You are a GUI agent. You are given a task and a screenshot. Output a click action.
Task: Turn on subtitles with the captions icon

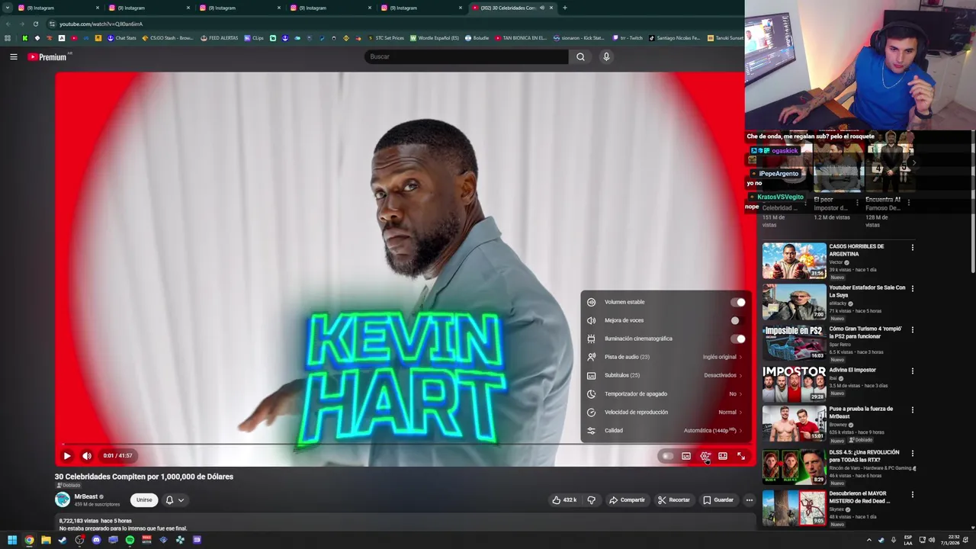(x=686, y=456)
